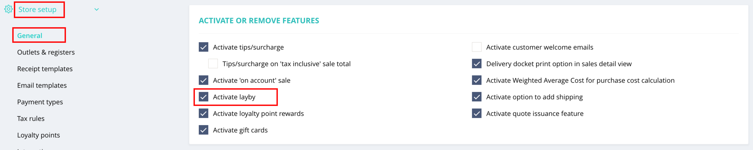
Task: Toggle the Delivery docket print option checkbox
Action: pos(476,63)
